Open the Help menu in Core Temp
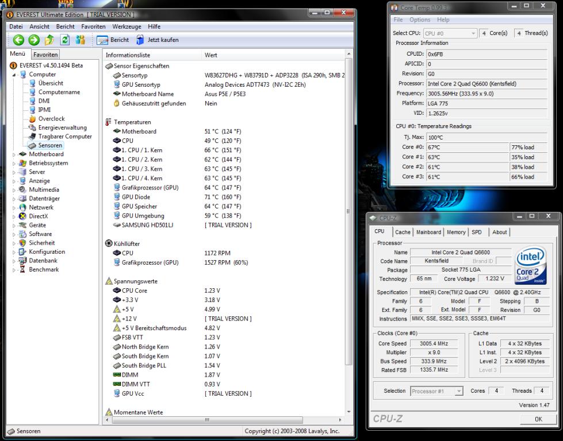 443,20
